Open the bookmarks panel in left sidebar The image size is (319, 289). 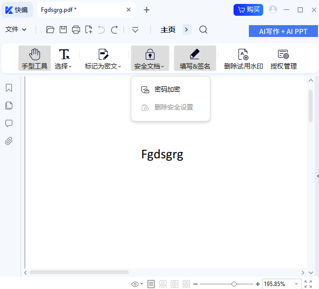(x=9, y=88)
